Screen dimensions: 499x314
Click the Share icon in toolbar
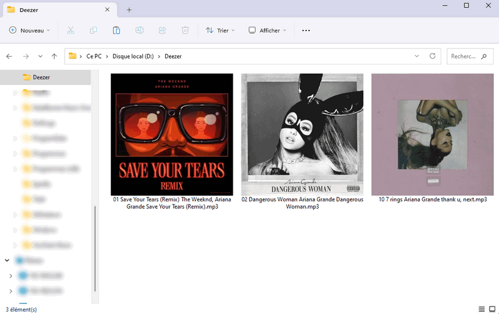tap(162, 31)
